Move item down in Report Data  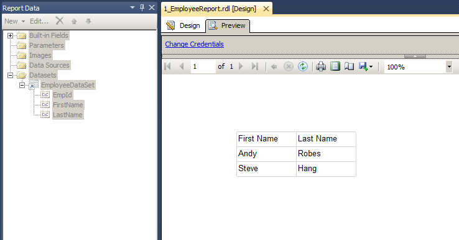(88, 21)
